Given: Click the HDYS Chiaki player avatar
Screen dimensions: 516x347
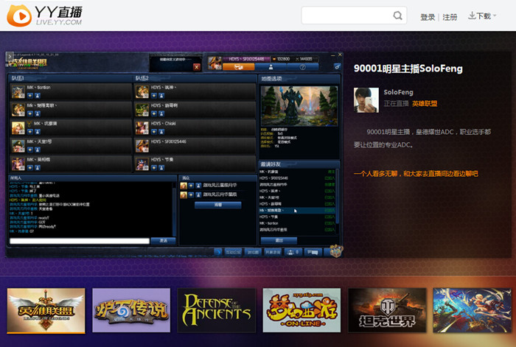Looking at the screenshot, I should tap(142, 128).
